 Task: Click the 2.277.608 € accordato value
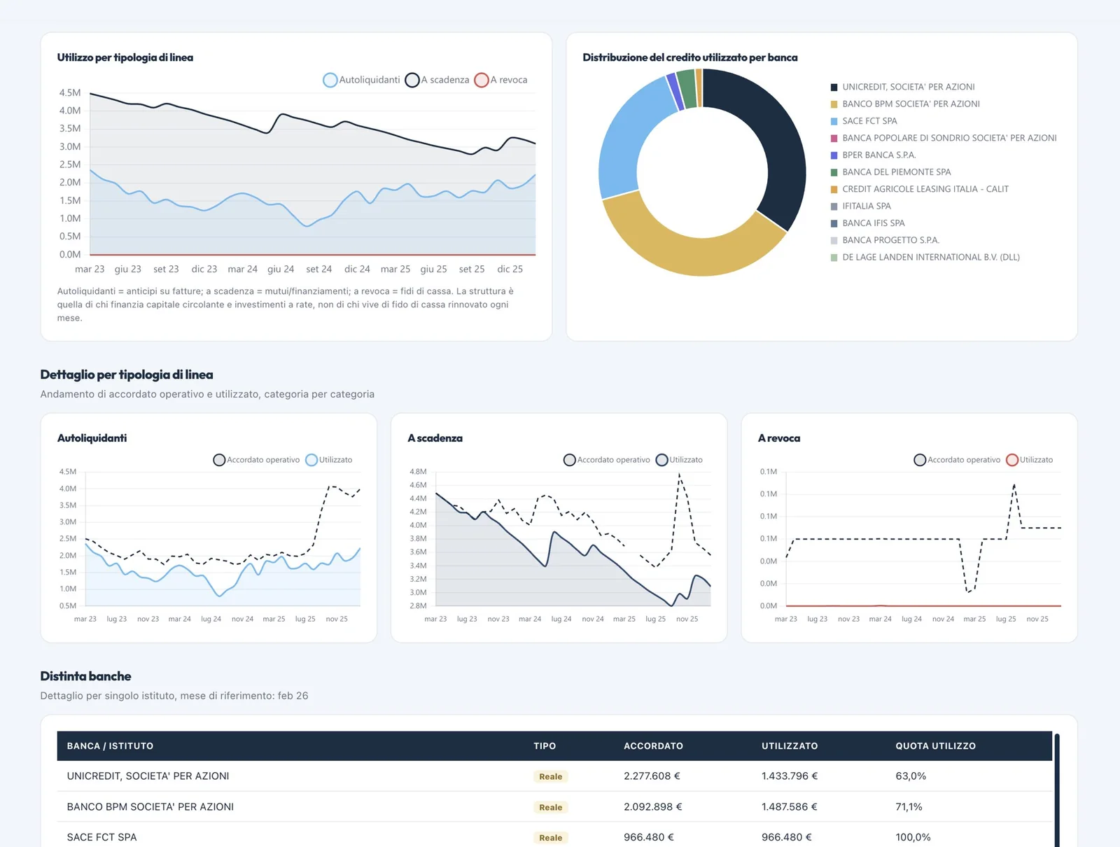pyautogui.click(x=652, y=776)
